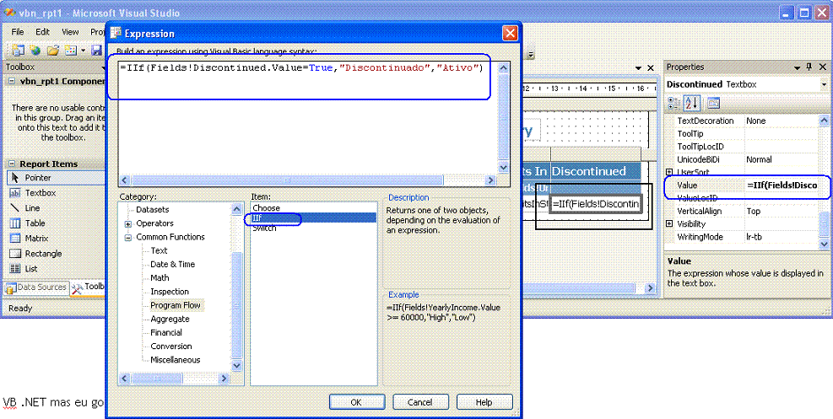833x419 pixels.
Task: Click the Open File folder toolbar icon
Action: click(x=53, y=51)
